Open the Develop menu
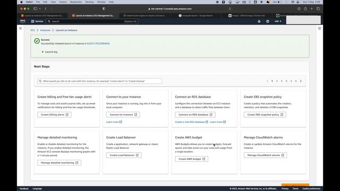 [89, 2]
